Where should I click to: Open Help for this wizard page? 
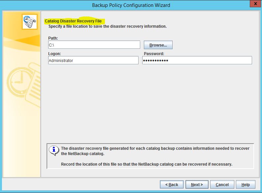point(246,184)
